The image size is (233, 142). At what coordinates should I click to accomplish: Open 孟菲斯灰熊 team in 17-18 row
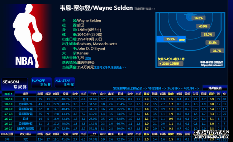25,114
